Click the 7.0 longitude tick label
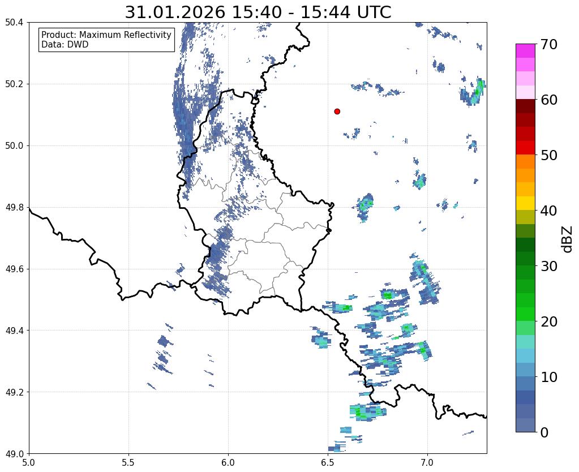Screen dimensions: 579x472 click(427, 462)
